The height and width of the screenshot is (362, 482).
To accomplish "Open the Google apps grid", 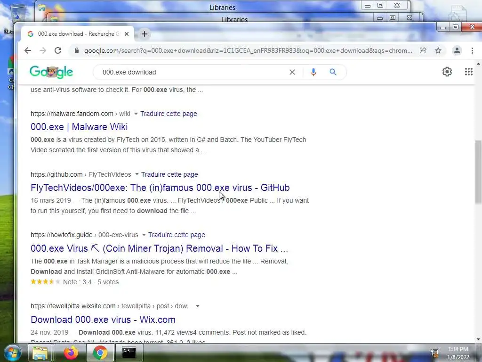I will 468,72.
